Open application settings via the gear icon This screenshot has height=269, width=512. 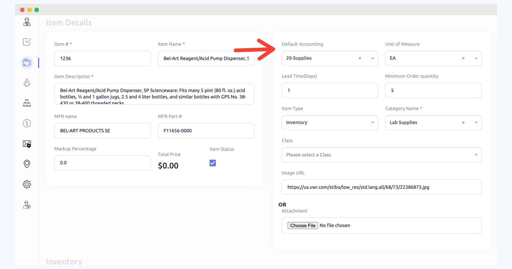point(27,184)
